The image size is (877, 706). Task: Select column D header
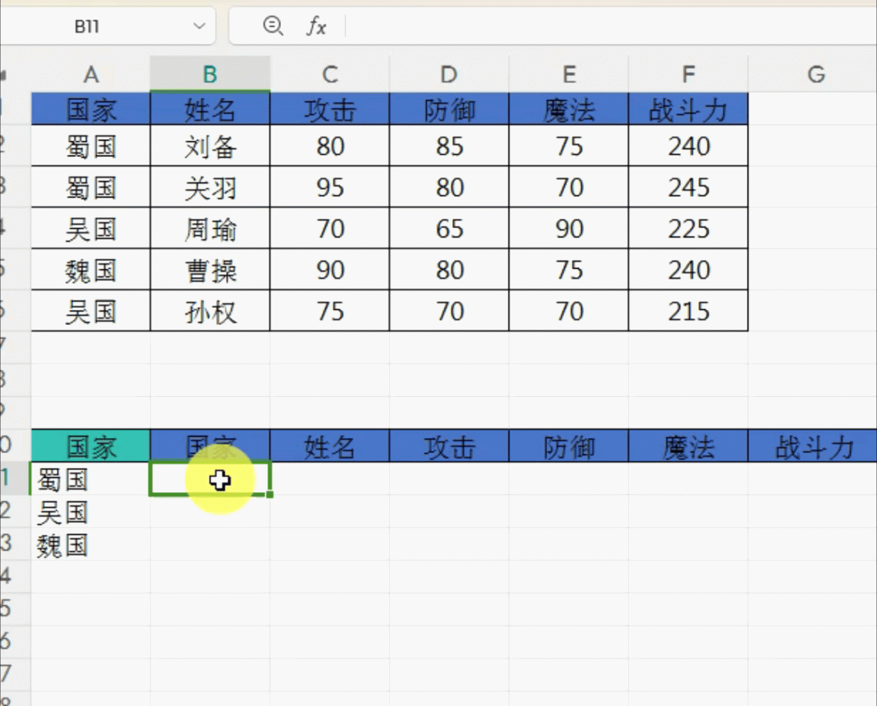(x=449, y=74)
